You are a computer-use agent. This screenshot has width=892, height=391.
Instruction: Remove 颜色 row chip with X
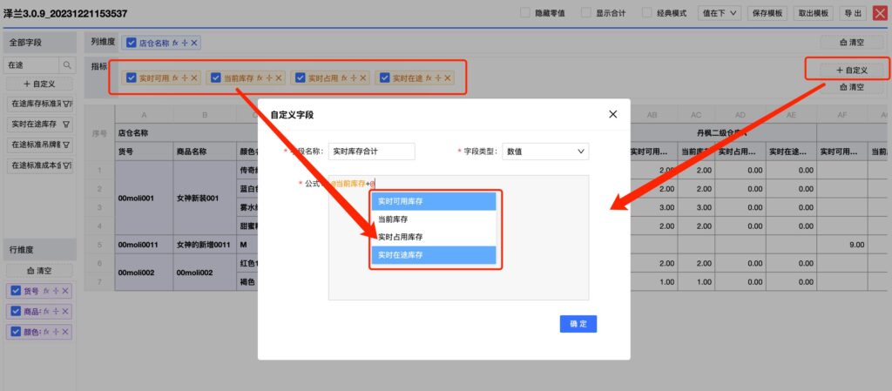click(64, 332)
